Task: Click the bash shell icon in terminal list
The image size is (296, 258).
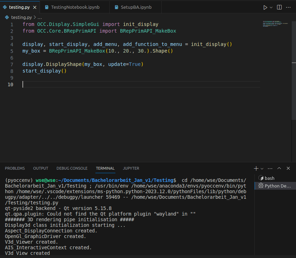Action: tap(261, 178)
